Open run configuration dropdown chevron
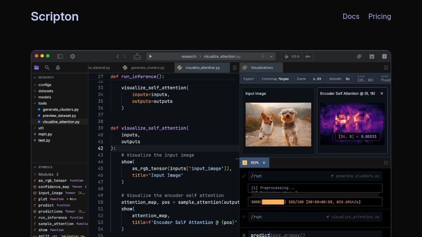 271,57
